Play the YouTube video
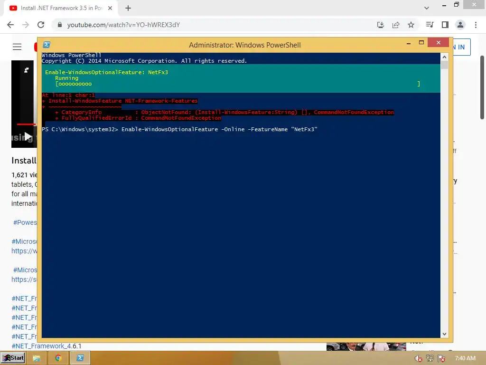This screenshot has height=365, width=486. [28, 136]
